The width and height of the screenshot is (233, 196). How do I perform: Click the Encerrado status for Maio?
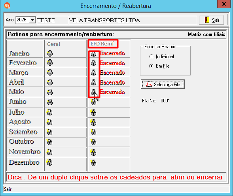point(112,92)
